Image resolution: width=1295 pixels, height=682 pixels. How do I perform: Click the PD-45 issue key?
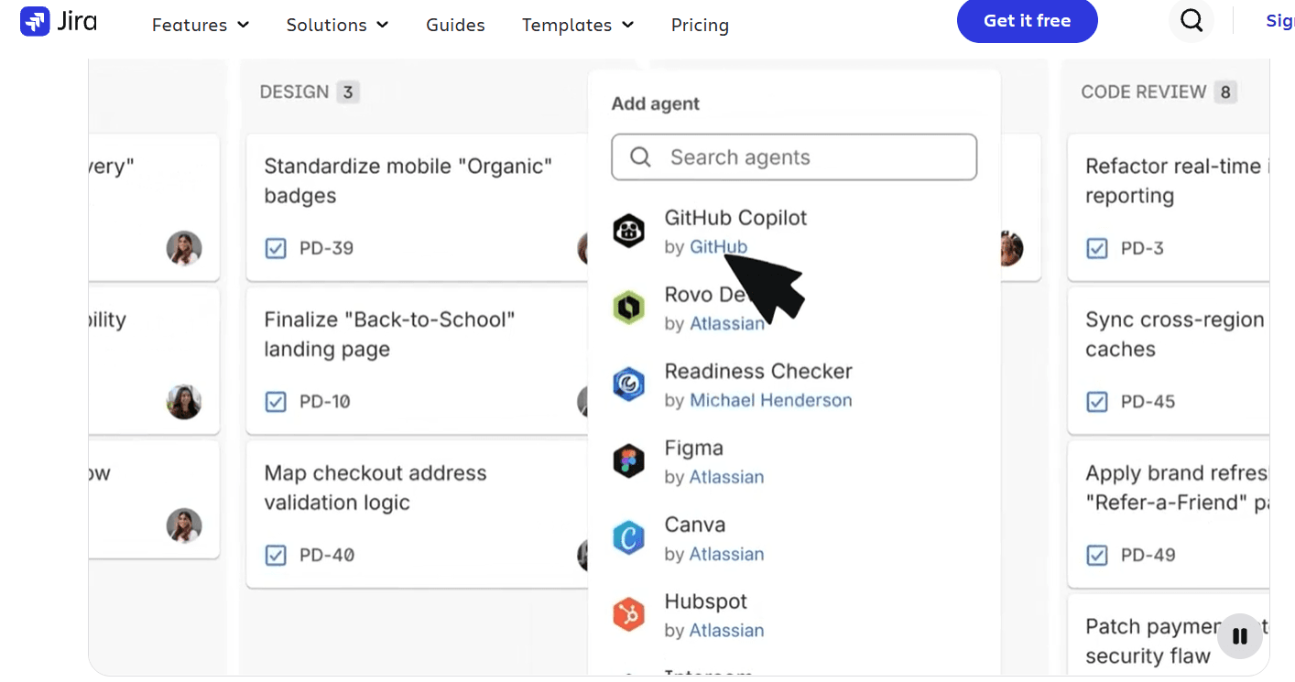coord(1148,402)
